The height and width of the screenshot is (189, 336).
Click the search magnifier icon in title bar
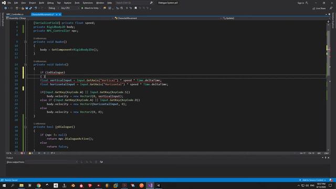pos(151,3)
